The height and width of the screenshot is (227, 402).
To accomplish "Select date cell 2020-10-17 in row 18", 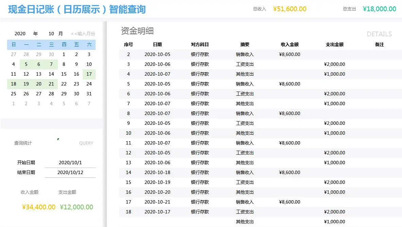I will click(x=157, y=212).
